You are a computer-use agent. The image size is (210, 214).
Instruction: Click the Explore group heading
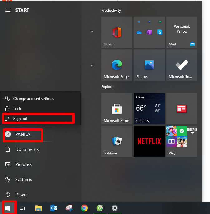107,87
